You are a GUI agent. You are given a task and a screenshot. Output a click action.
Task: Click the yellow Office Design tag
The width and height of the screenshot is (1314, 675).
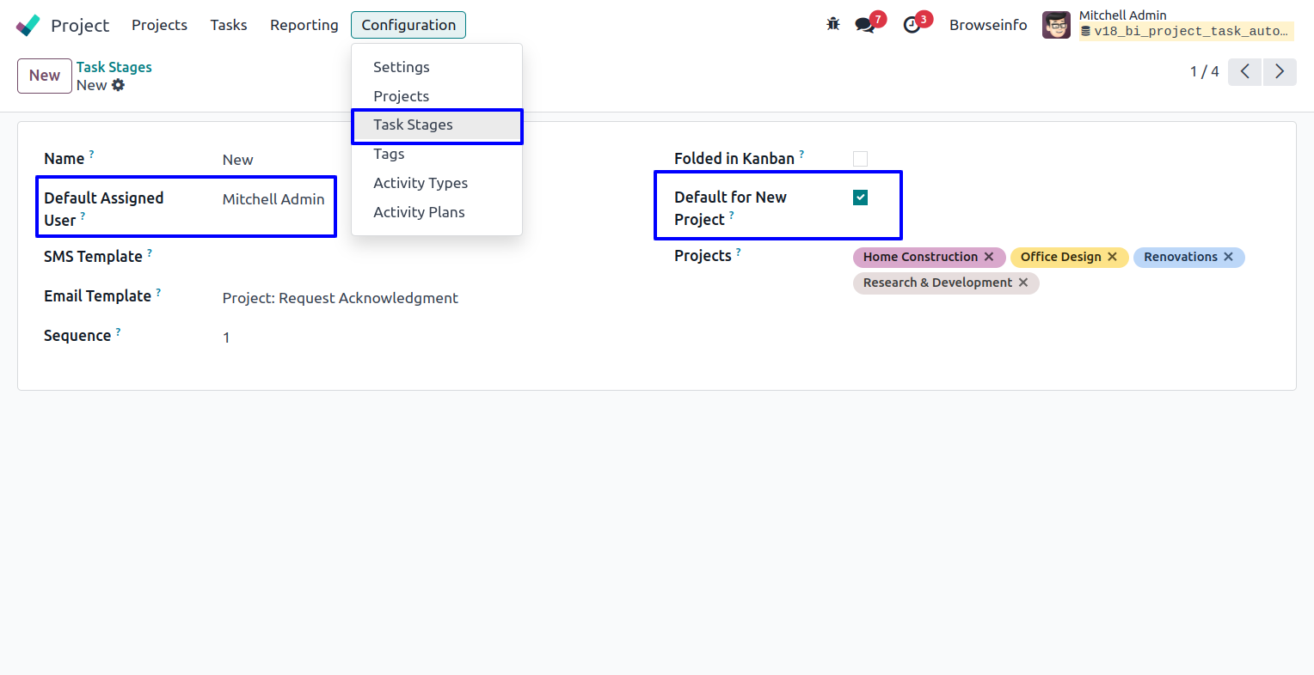(1060, 257)
